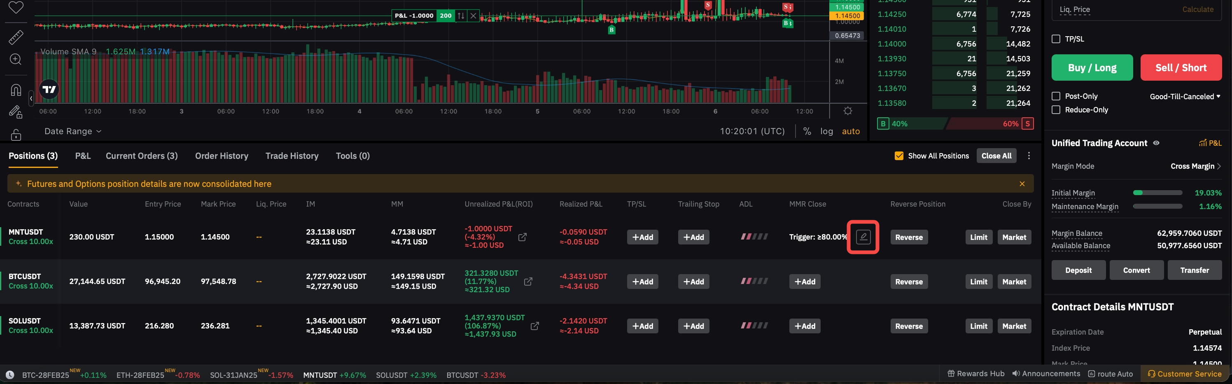
Task: Open chart settings gear icon
Action: click(x=847, y=111)
